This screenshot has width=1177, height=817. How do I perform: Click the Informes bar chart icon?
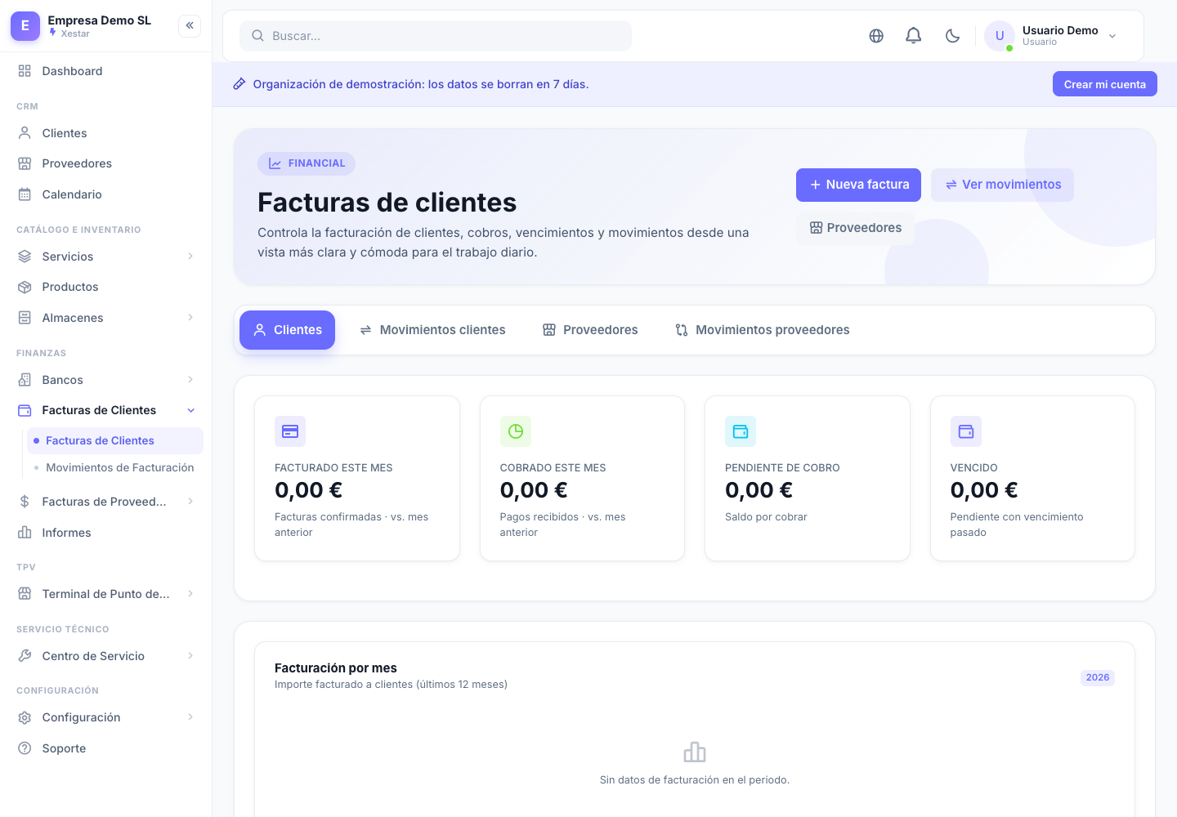click(x=25, y=533)
